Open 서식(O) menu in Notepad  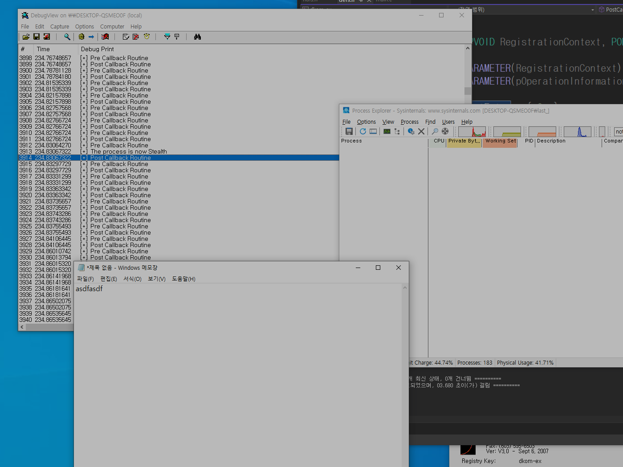pyautogui.click(x=132, y=279)
